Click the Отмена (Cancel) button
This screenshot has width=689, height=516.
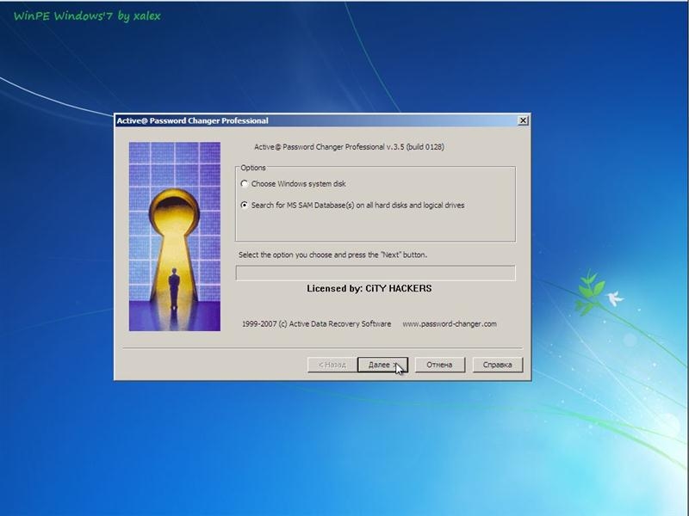tap(439, 365)
